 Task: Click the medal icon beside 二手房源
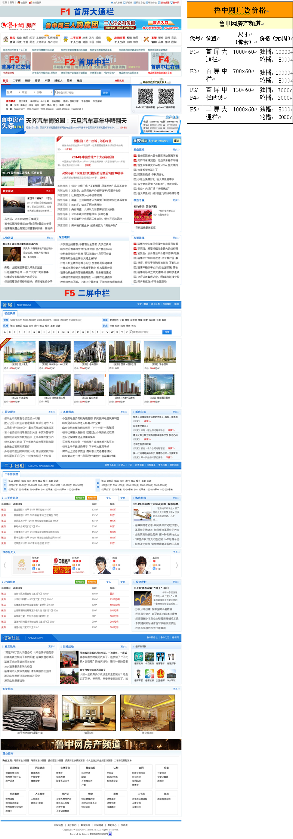point(65,39)
